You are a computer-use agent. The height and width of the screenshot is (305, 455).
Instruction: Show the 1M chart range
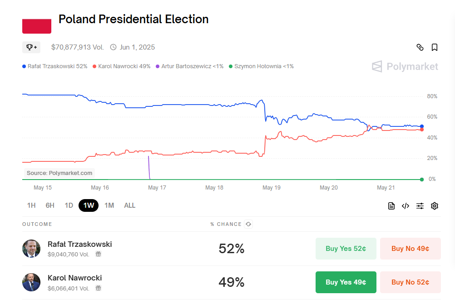(109, 205)
